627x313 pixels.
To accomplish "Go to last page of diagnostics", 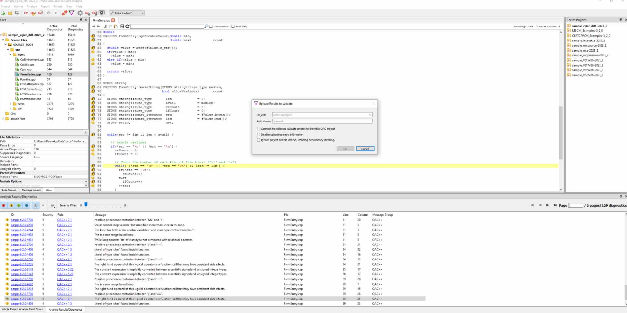I will (x=555, y=205).
